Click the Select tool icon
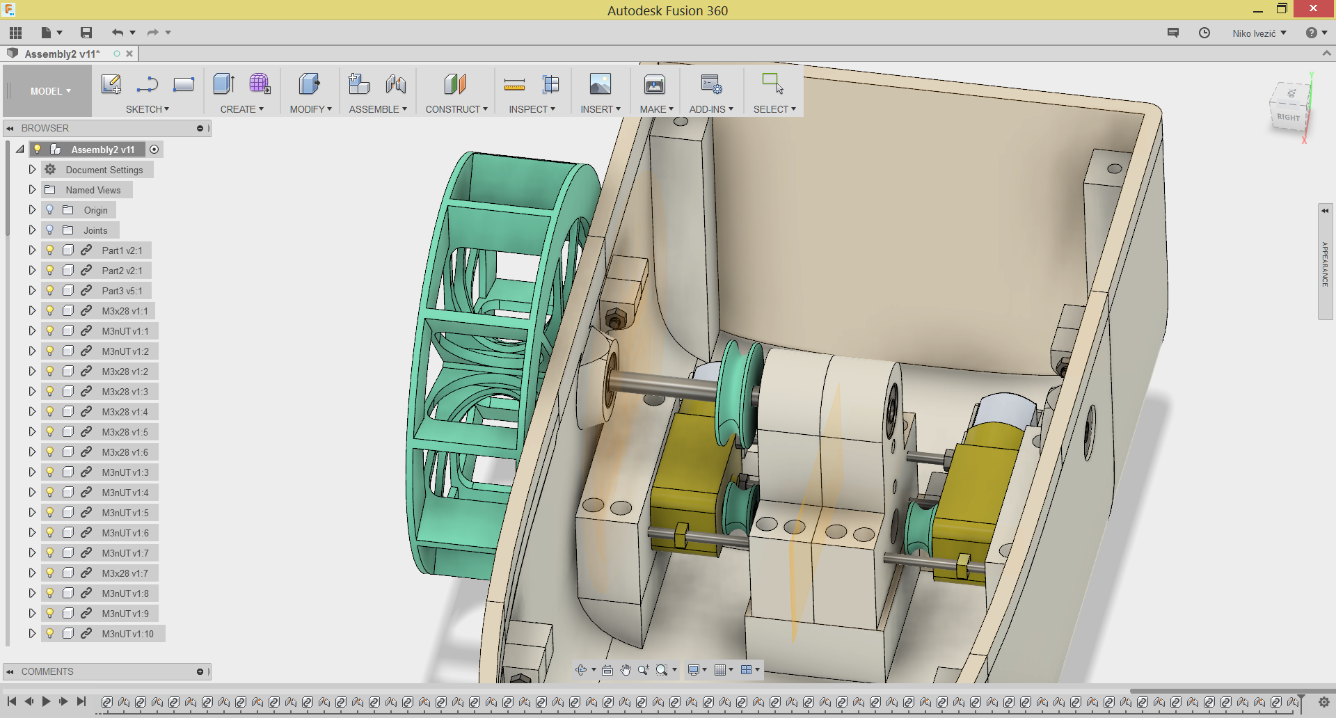Screen dimensions: 1336x718 pyautogui.click(x=772, y=84)
